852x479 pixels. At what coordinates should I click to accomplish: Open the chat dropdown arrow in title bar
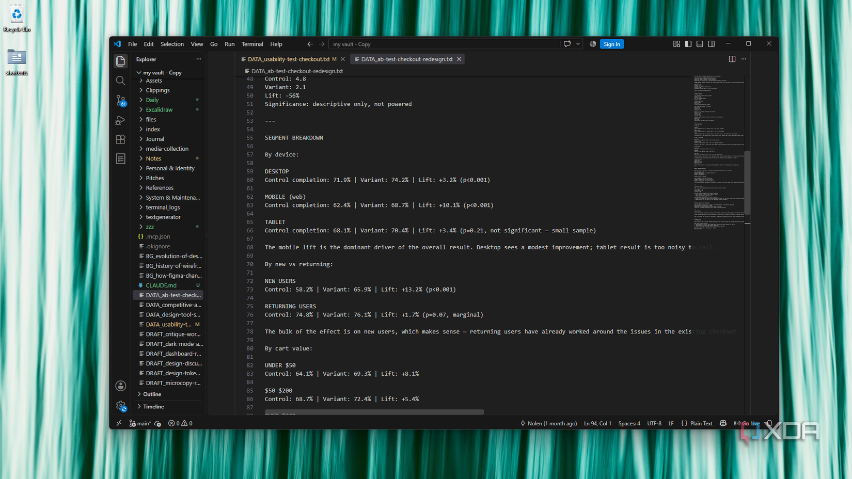click(578, 44)
